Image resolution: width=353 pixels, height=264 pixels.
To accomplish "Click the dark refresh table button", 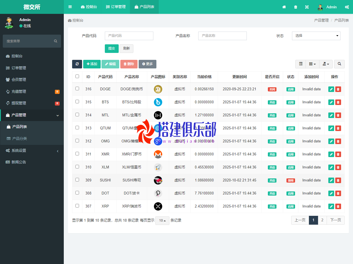I will click(77, 64).
